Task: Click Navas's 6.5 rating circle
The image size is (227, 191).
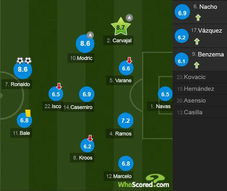Action: coord(165,94)
